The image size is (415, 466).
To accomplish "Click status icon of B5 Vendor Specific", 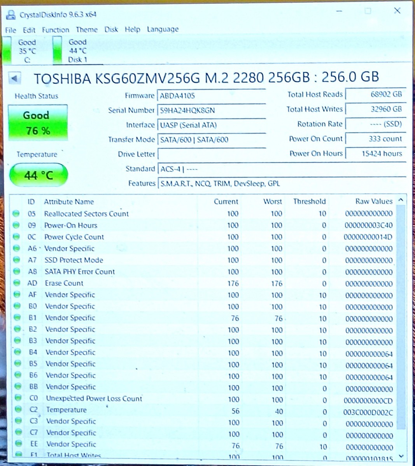I will coord(18,364).
